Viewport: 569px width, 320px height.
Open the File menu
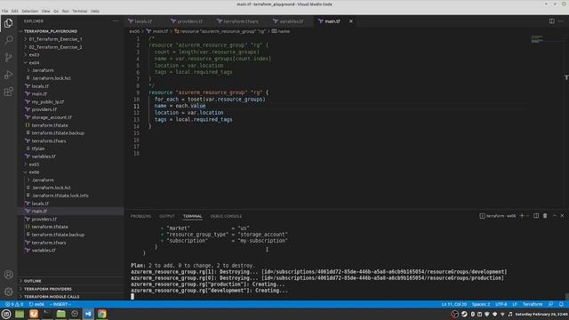point(4,12)
